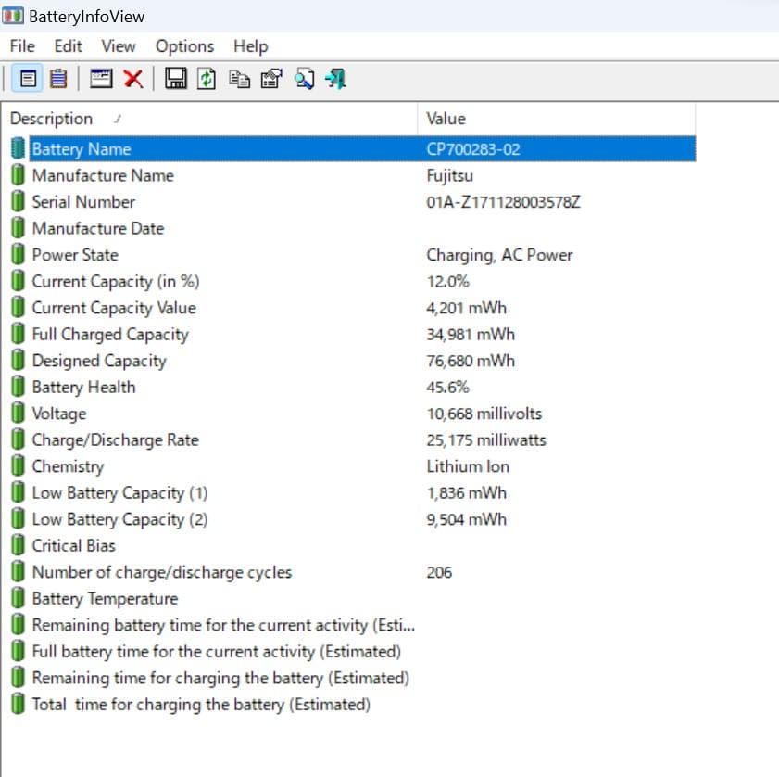Save selected items using the floppy disk icon
The width and height of the screenshot is (779, 777).
(176, 80)
